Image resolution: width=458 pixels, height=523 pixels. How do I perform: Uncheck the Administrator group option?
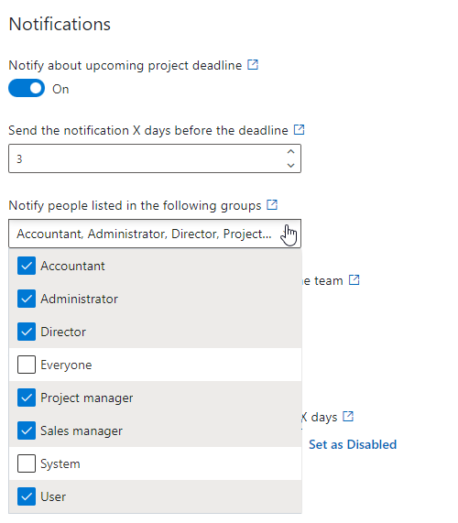click(x=155, y=299)
